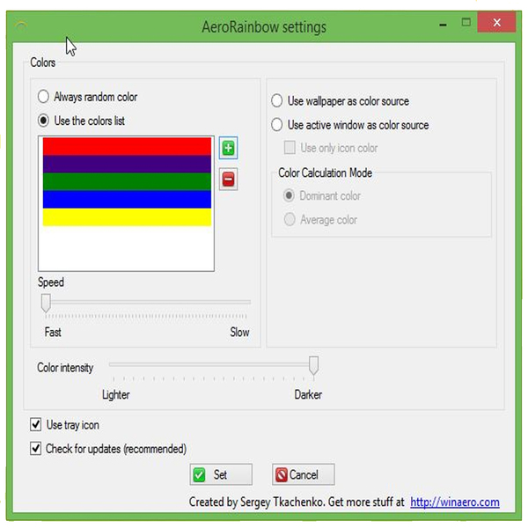Toggle Check for updates checkbox
The height and width of the screenshot is (528, 528).
[36, 449]
